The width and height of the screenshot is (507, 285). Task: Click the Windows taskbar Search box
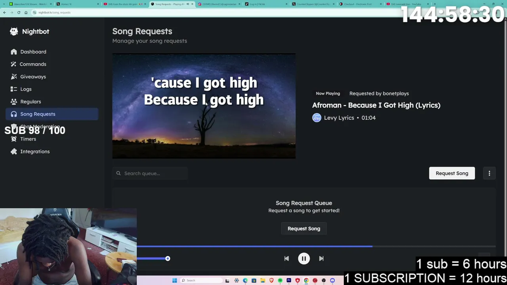pos(200,280)
